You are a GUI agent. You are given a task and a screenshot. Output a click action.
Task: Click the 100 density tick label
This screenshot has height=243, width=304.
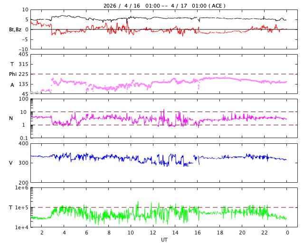(x=24, y=99)
